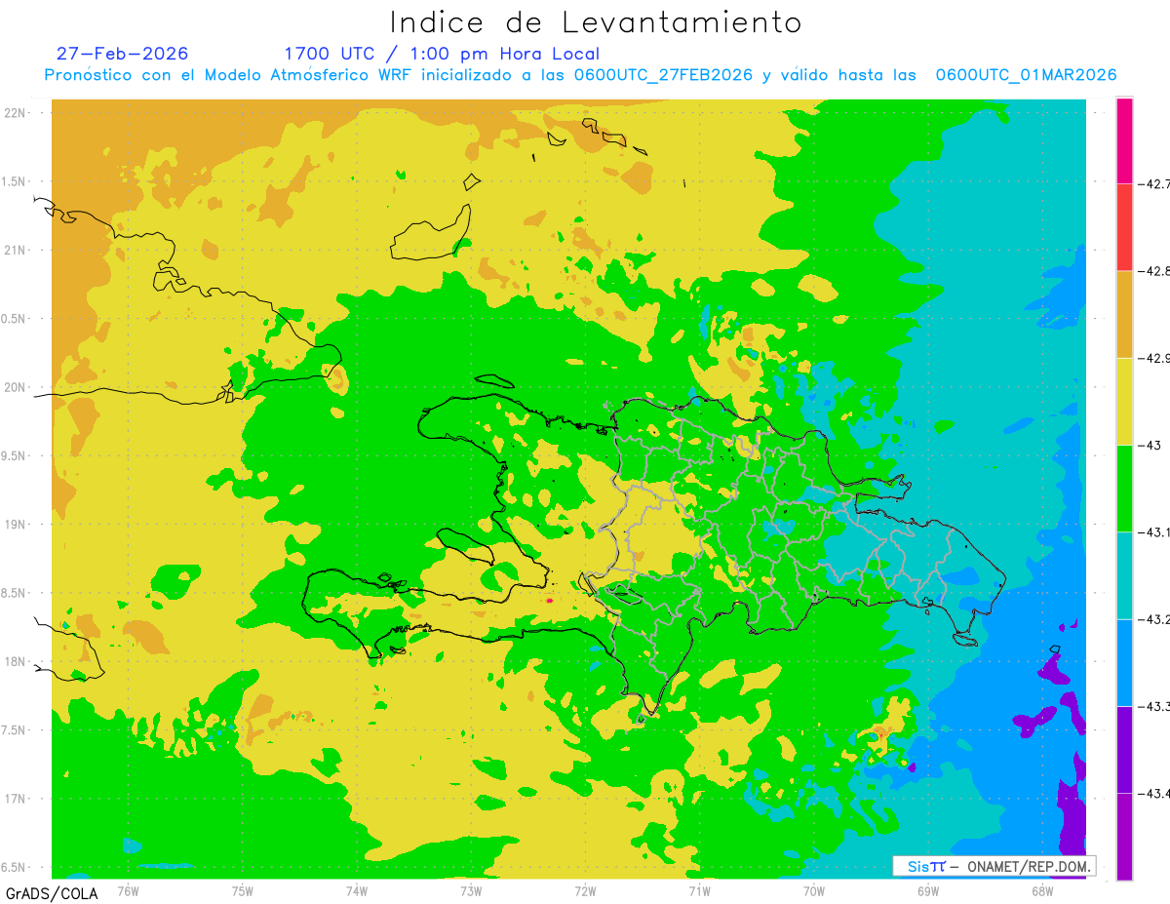Click the colorbar value "-43.4"
The height and width of the screenshot is (904, 1170).
tap(1153, 794)
